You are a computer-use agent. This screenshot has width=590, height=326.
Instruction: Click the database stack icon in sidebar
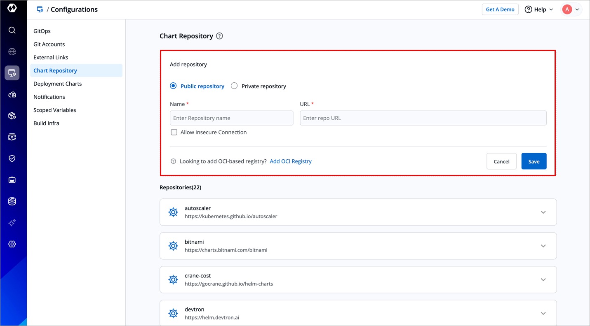click(x=12, y=201)
